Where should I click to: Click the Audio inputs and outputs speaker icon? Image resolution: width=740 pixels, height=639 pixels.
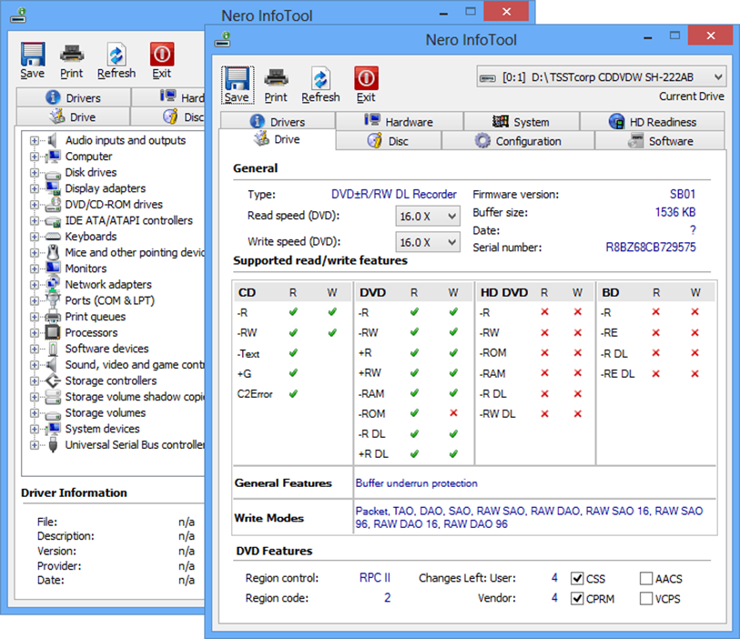(53, 140)
